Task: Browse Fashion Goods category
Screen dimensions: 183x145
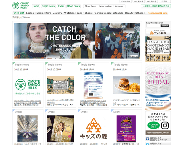Action: tap(102, 13)
